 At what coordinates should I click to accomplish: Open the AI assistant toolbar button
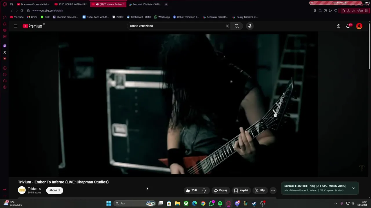pyautogui.click(x=360, y=11)
